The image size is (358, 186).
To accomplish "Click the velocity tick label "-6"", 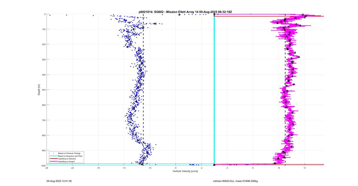I will [x=175, y=168].
